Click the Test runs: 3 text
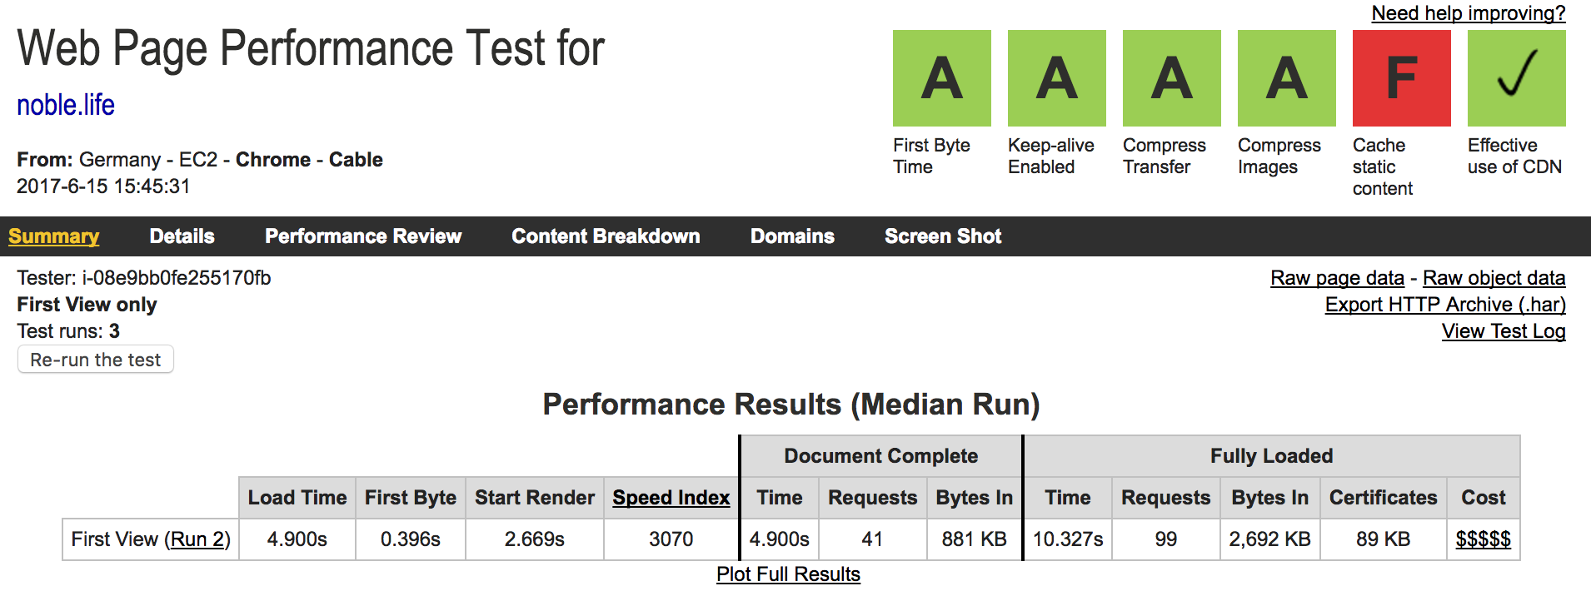Image resolution: width=1591 pixels, height=601 pixels. coord(68,331)
